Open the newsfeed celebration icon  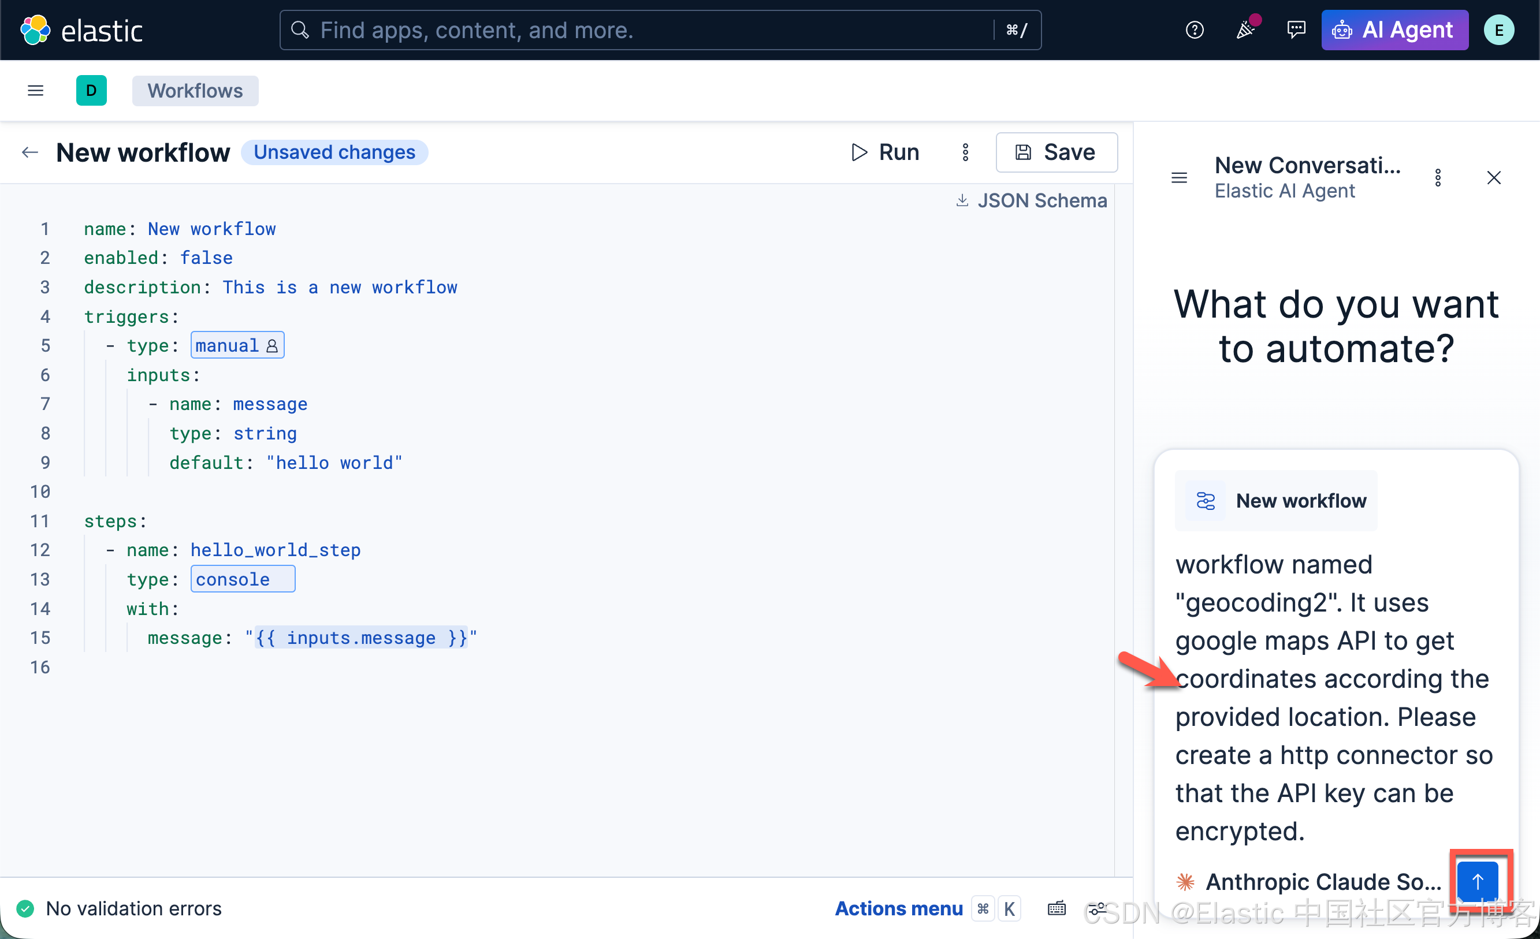[1245, 30]
